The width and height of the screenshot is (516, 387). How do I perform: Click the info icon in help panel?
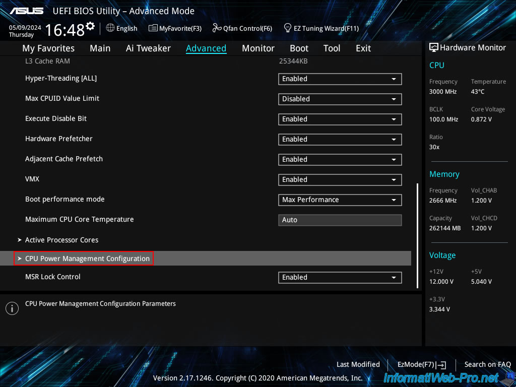pyautogui.click(x=12, y=308)
